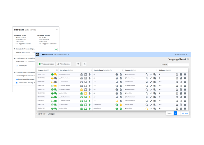This screenshot has width=204, height=145.
Task: Click into the Suchen search field
Action: pyautogui.click(x=178, y=65)
